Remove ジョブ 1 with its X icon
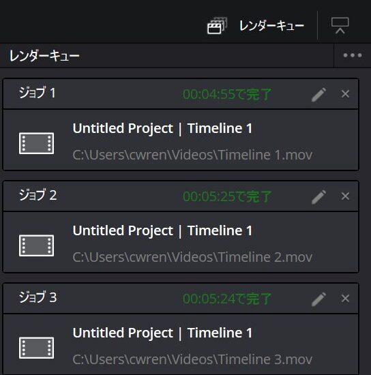 345,94
